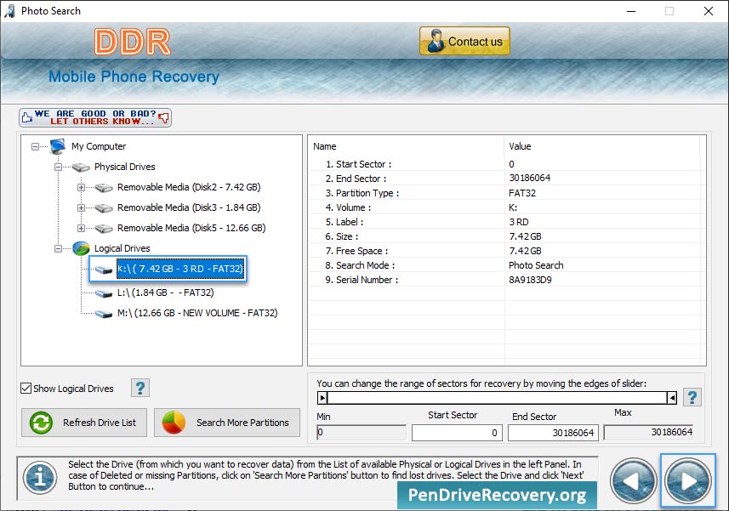
Task: Click the Min sector field
Action: (362, 433)
